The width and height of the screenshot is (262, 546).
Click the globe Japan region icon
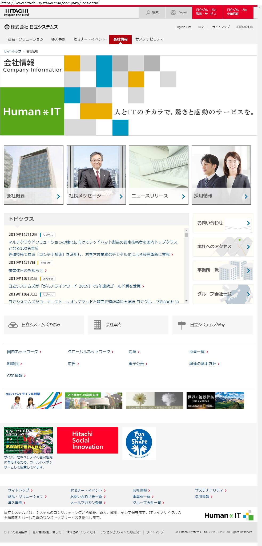pyautogui.click(x=173, y=13)
